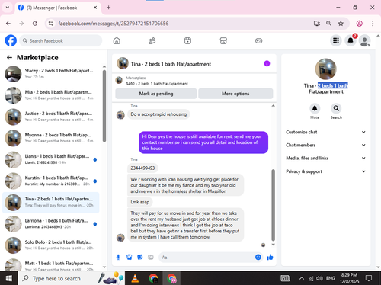This screenshot has width=381, height=285.
Task: Open Matt's conversation
Action: 51,265
